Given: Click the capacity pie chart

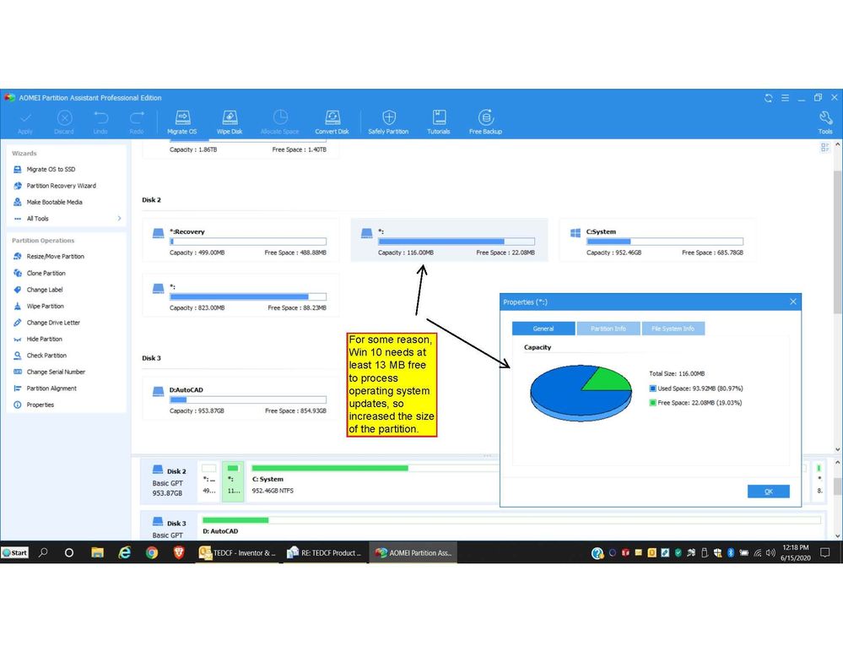Looking at the screenshot, I should pyautogui.click(x=581, y=393).
